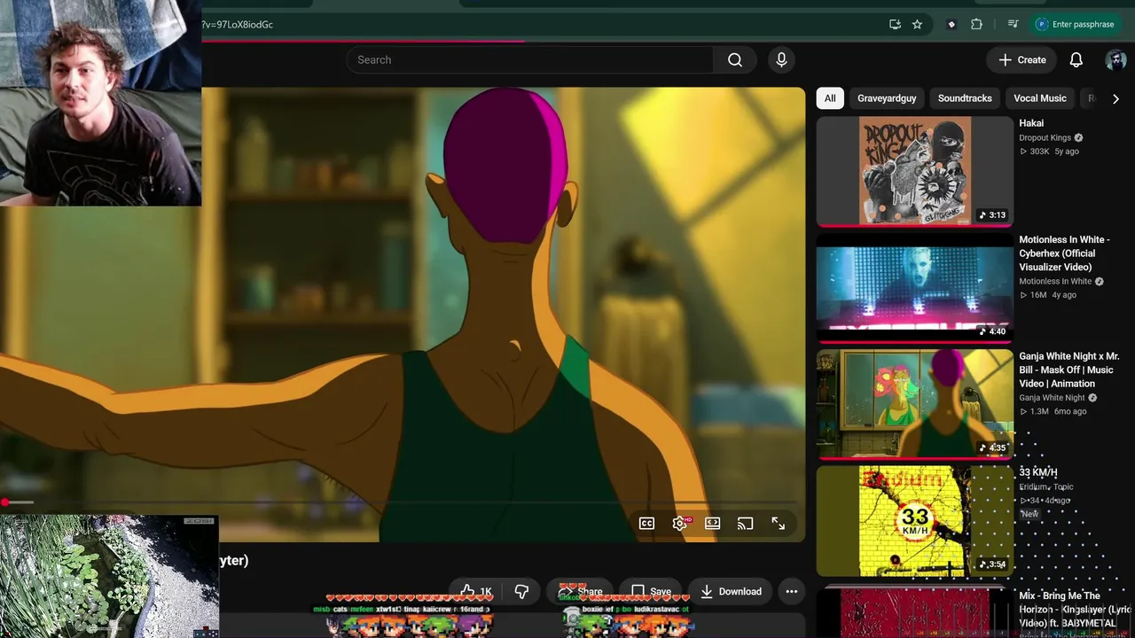Start voice search with microphone
The width and height of the screenshot is (1135, 638).
pos(781,59)
